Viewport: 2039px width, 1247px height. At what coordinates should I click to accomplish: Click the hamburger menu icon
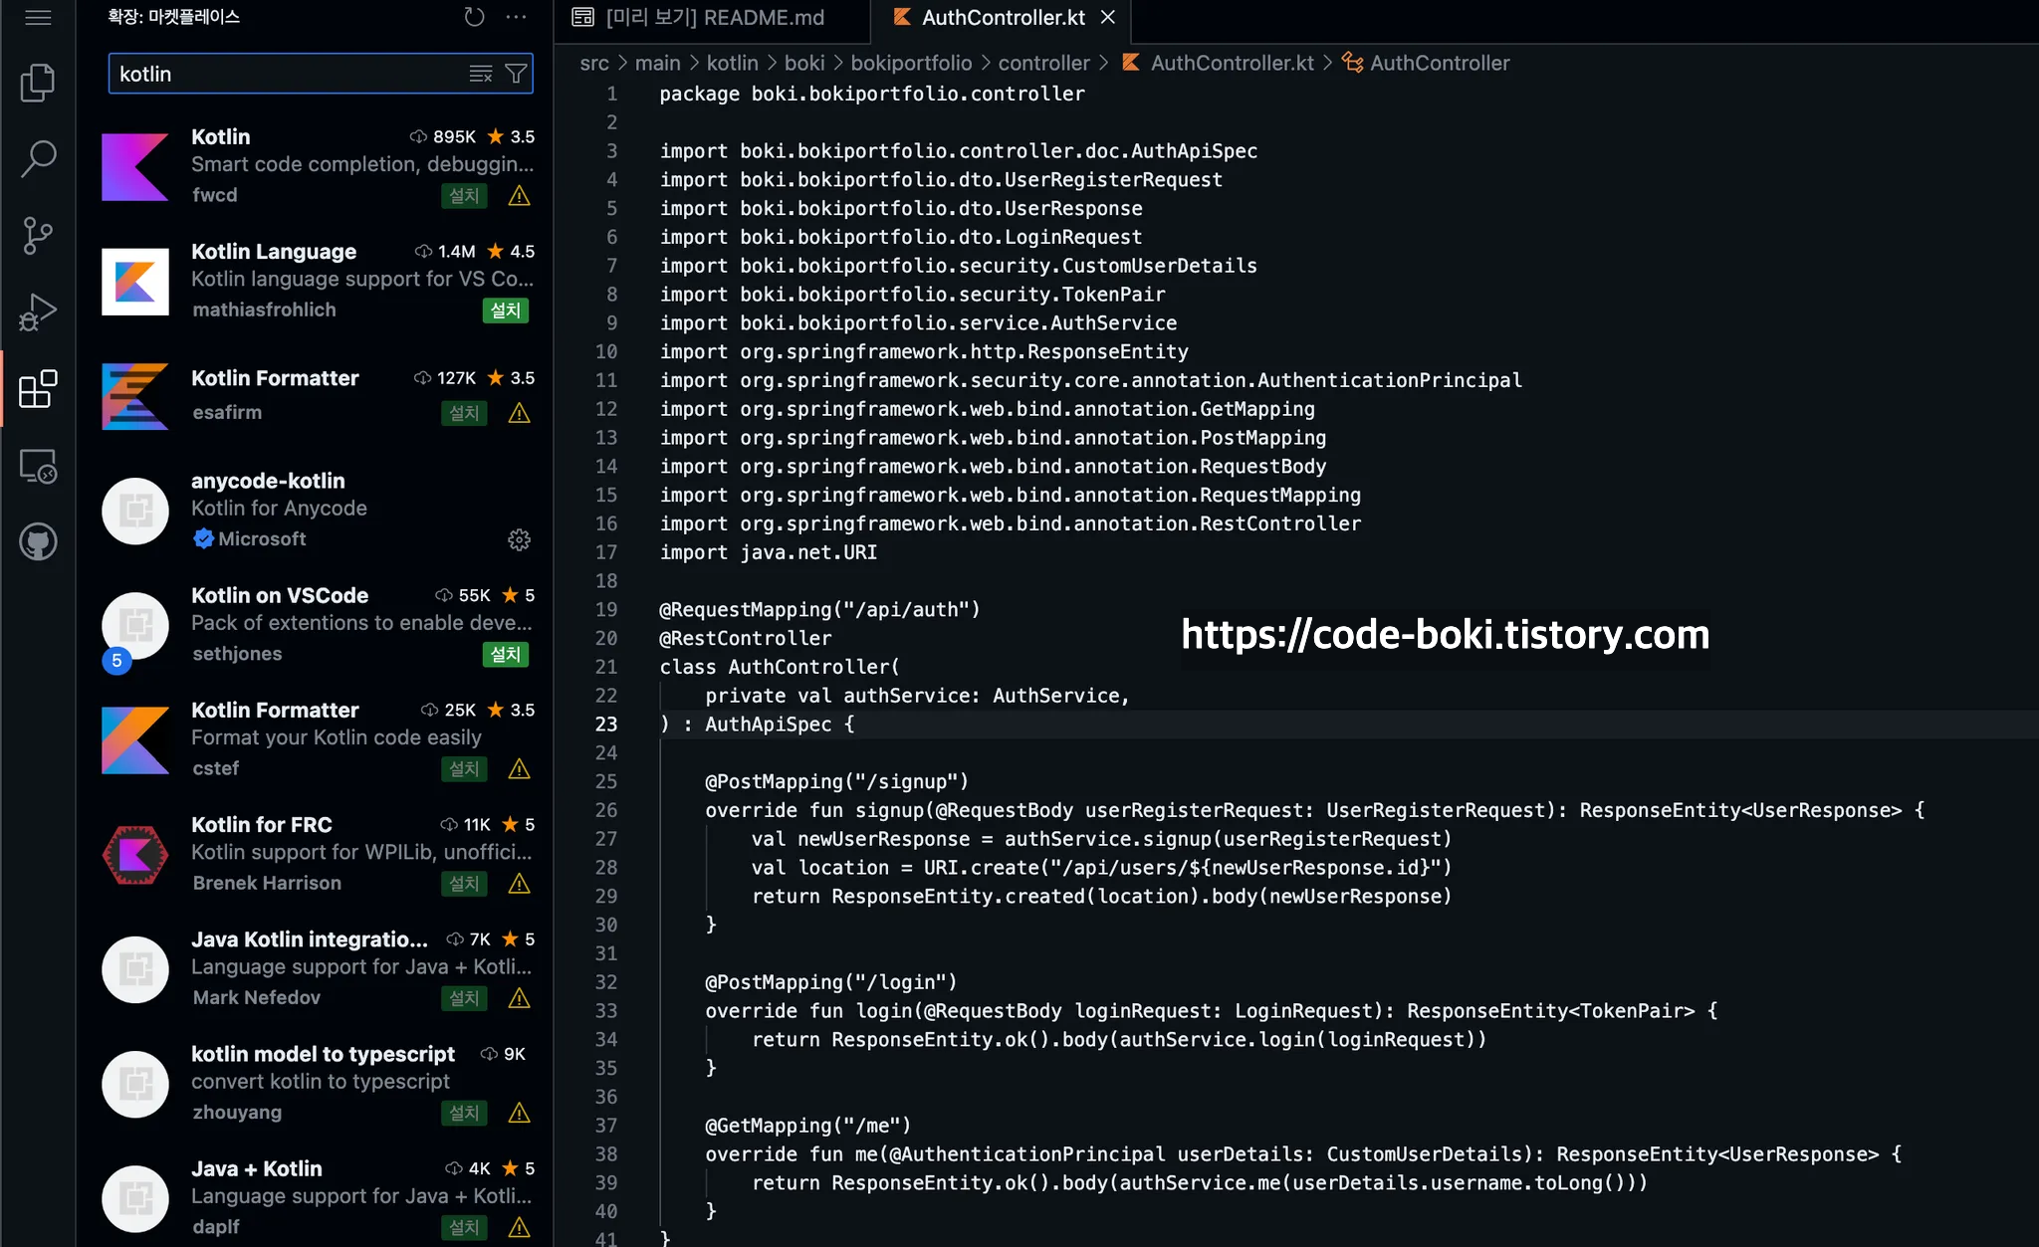coord(38,17)
